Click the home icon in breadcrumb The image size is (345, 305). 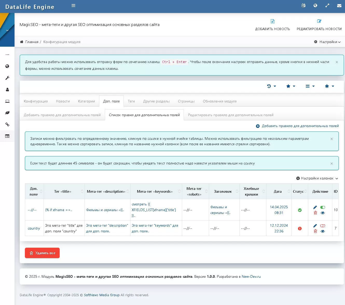[x=22, y=42]
